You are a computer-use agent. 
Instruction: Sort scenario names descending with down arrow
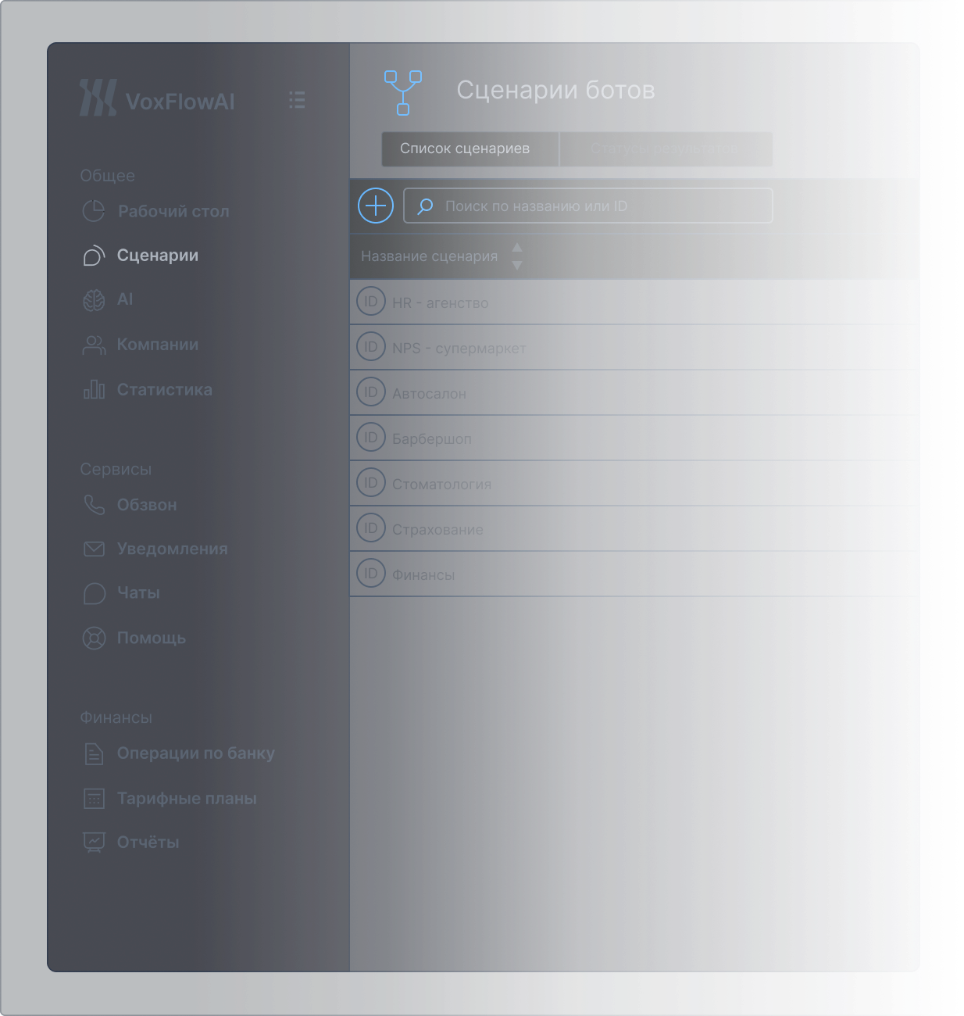(x=516, y=266)
